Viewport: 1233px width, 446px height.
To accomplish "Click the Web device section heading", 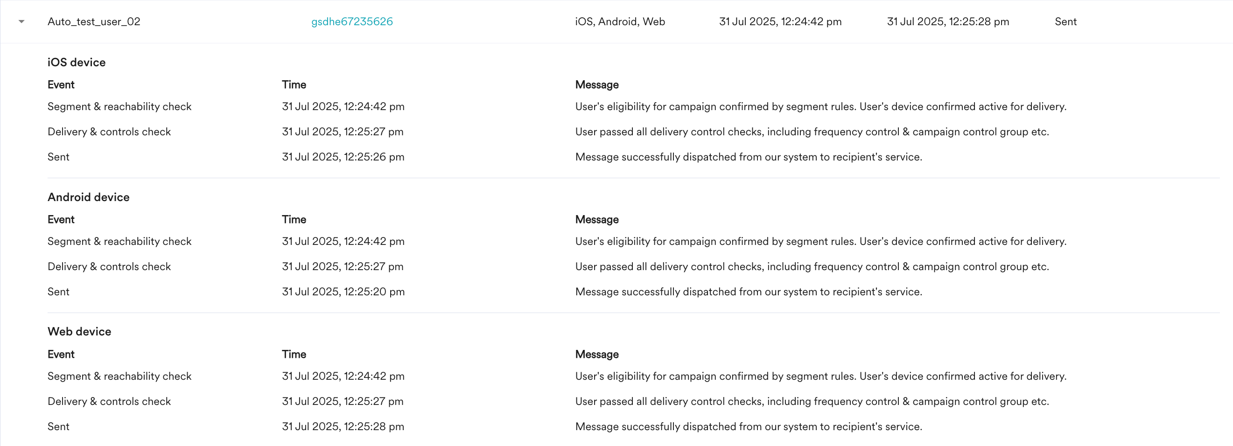I will (x=79, y=332).
